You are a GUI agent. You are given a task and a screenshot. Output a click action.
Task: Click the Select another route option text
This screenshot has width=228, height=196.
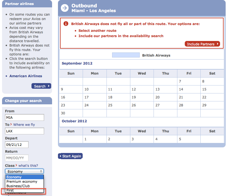pyautogui.click(x=97, y=31)
